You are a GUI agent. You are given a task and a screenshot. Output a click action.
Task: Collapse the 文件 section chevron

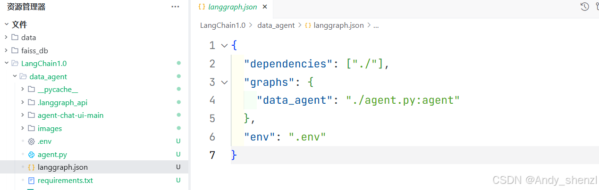point(6,25)
